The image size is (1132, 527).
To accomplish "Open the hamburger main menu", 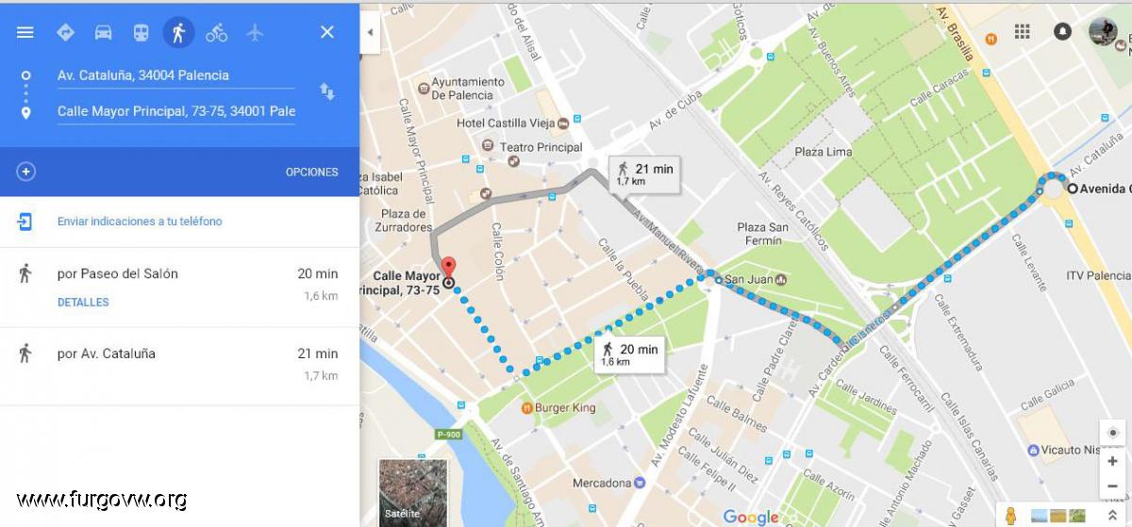I will (25, 32).
